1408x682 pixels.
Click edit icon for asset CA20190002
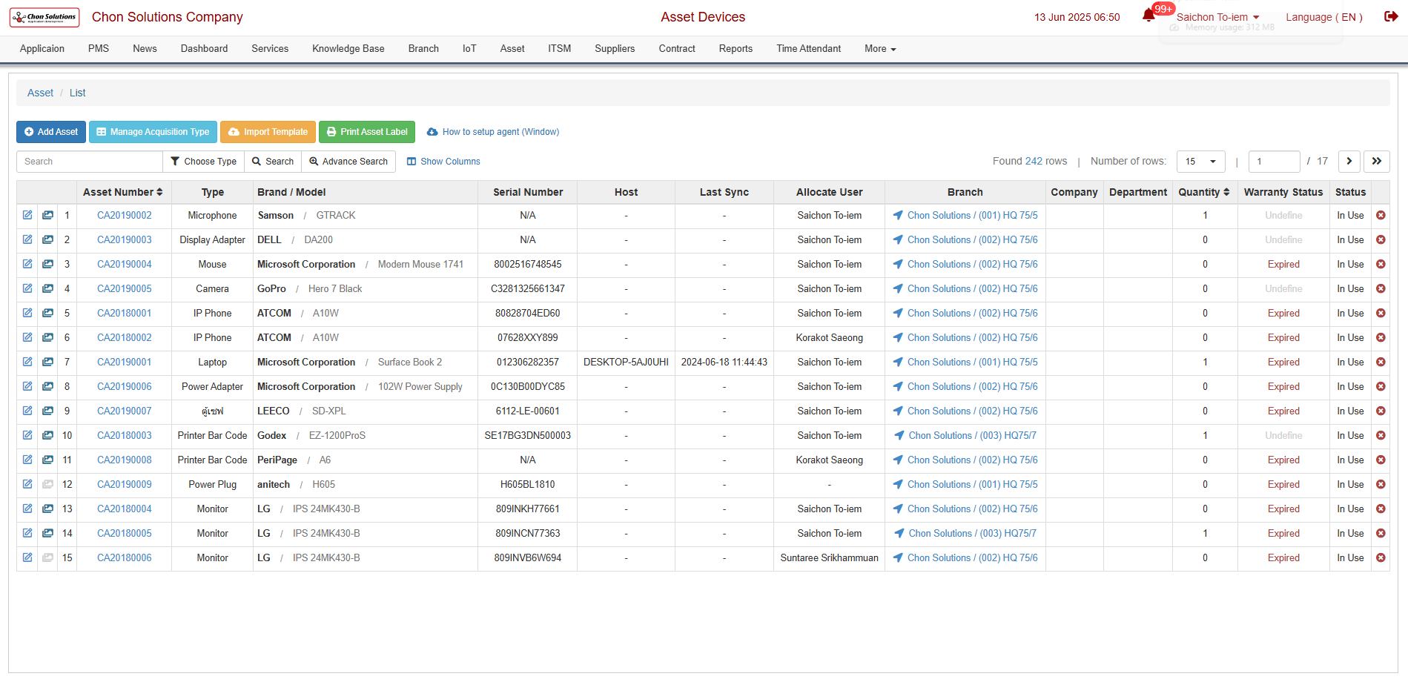coord(27,215)
